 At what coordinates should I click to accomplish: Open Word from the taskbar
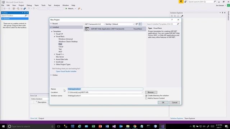(107, 126)
